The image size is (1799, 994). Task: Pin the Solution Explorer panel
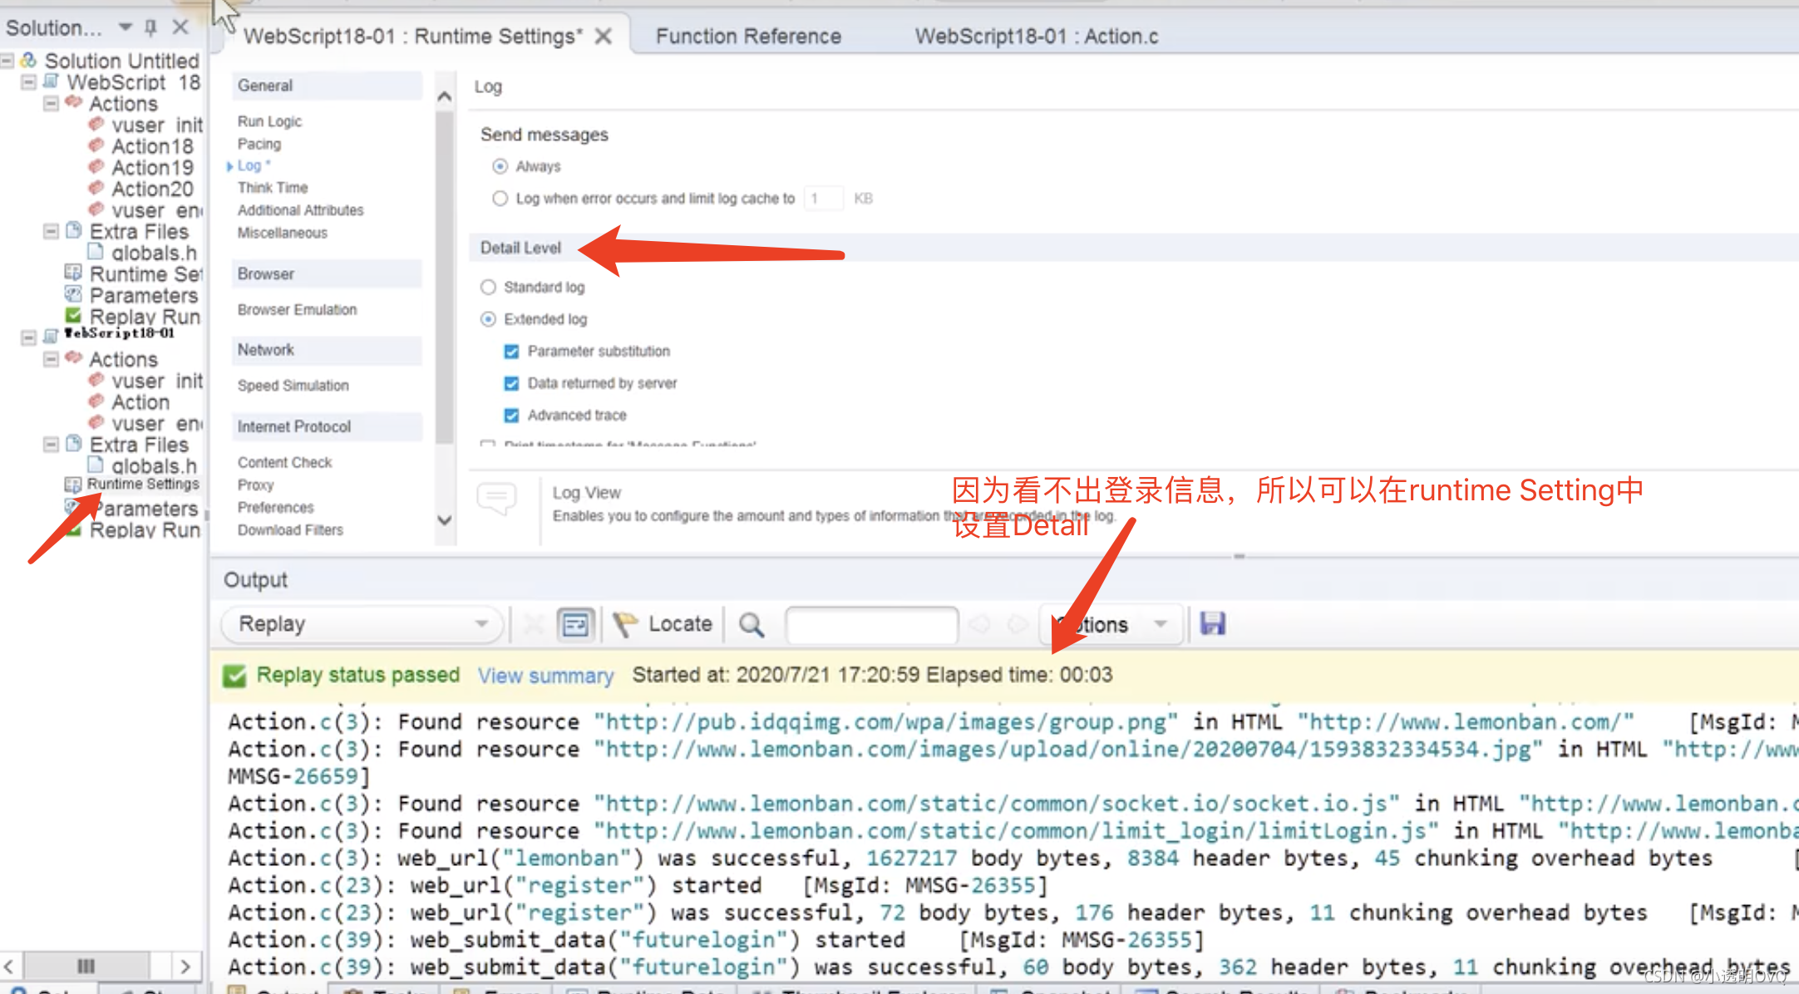coord(150,27)
